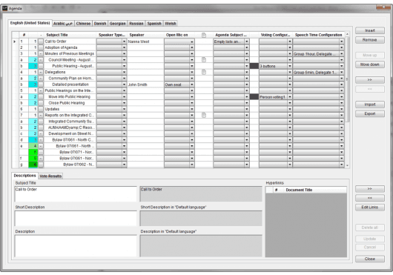This screenshot has width=393, height=275.
Task: Open the Vote Results tab
Action: tap(50, 176)
